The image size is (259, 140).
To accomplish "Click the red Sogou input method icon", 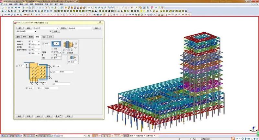I will pos(232,139).
